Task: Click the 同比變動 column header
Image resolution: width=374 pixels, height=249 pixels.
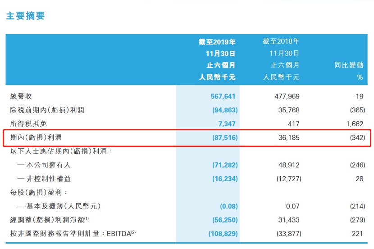Action: pos(349,65)
